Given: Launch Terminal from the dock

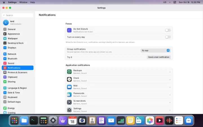Looking at the screenshot, I should click(34, 121).
